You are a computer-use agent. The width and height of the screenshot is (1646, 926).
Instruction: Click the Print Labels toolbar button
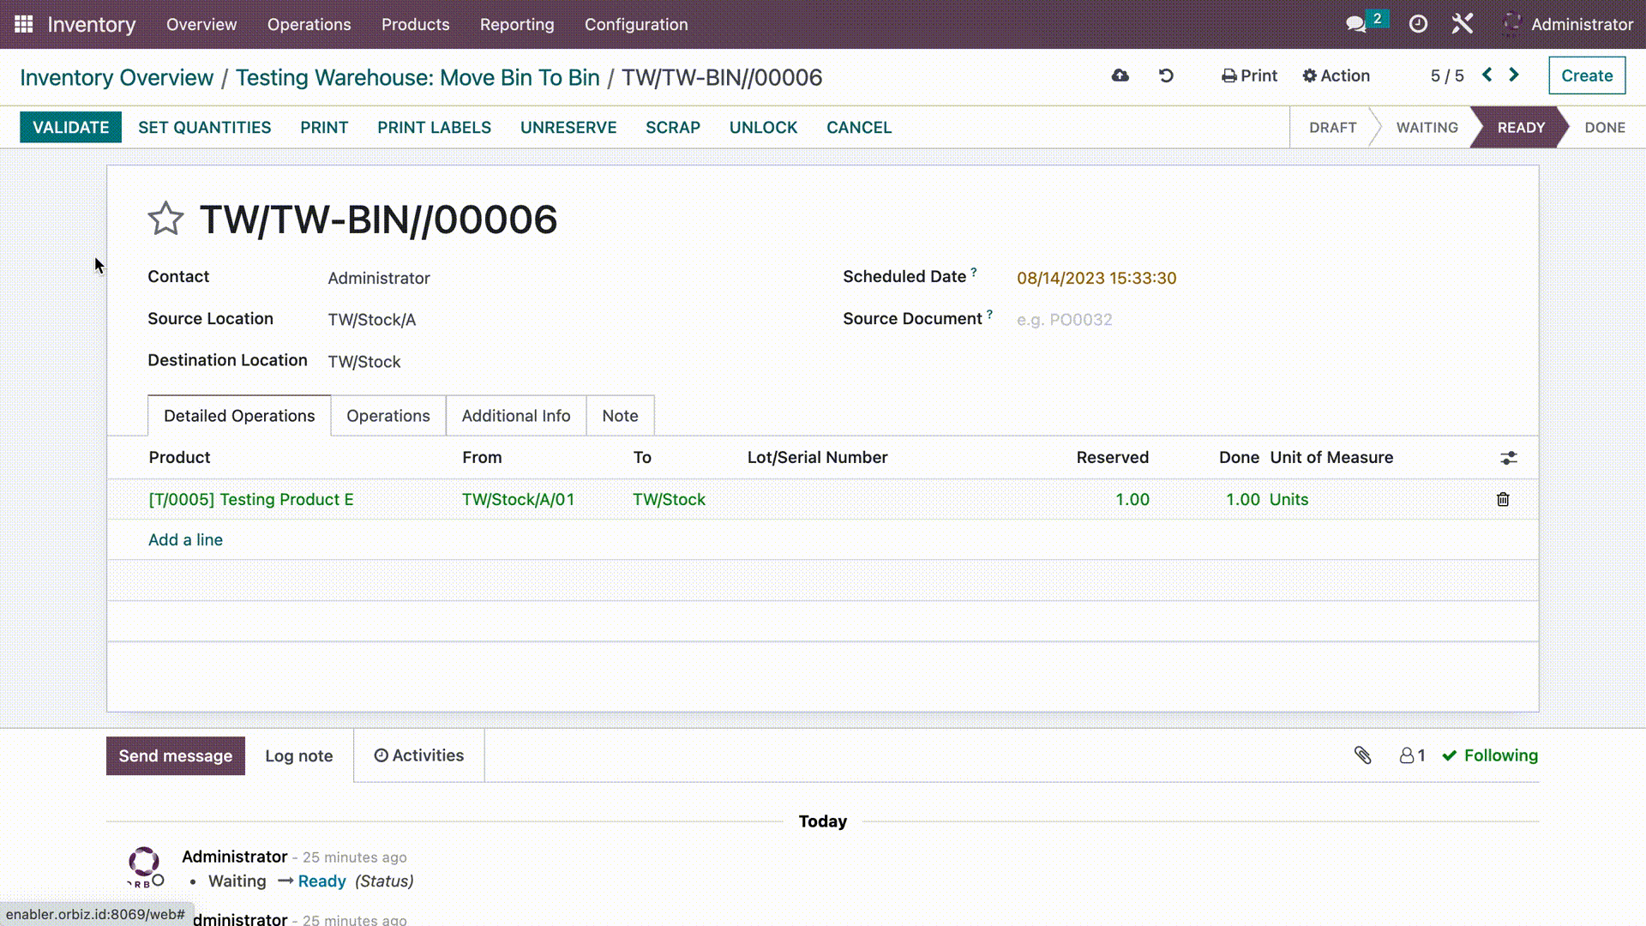(434, 127)
